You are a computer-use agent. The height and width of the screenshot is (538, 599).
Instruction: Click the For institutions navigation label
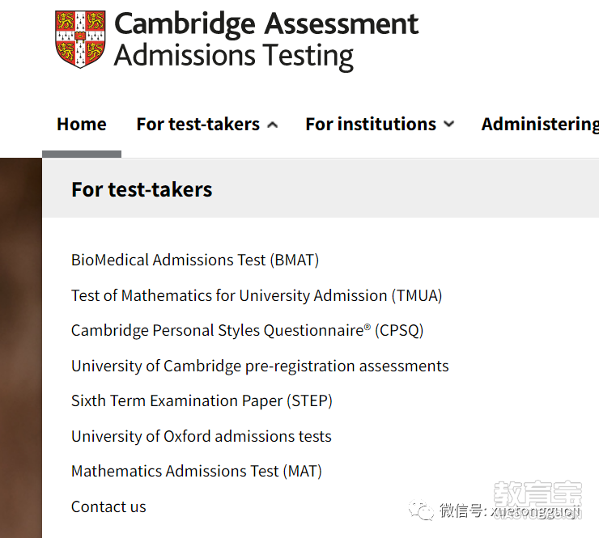[x=371, y=124]
